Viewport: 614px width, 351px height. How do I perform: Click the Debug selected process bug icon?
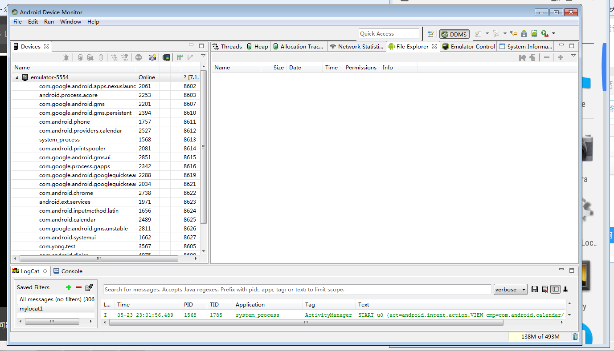tap(66, 57)
